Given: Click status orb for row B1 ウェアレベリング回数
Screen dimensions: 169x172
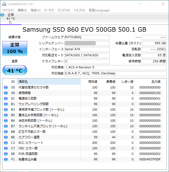Looking at the screenshot, I should click(6, 104).
